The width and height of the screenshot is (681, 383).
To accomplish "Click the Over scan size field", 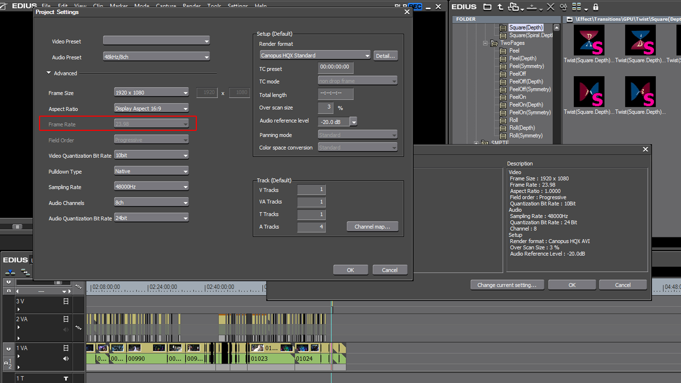I will coord(325,107).
